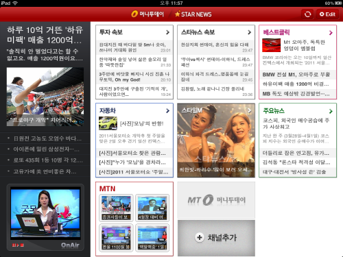Tap the Wi-Fi icon in the status bar

(15, 3)
